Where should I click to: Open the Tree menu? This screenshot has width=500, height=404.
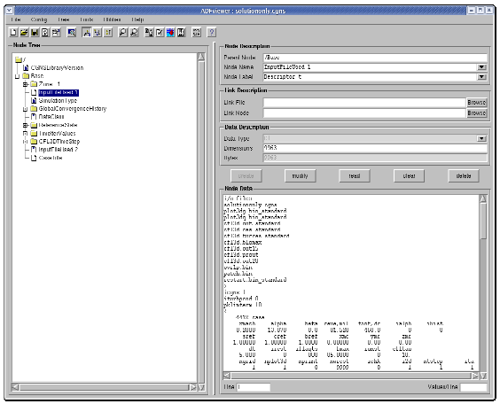(x=64, y=19)
